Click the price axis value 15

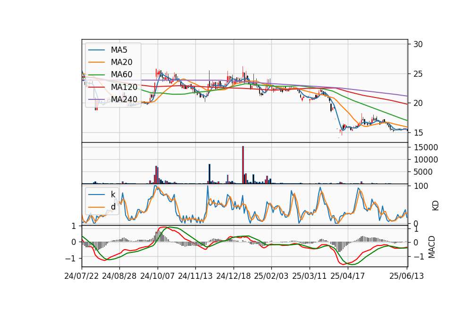click(418, 133)
